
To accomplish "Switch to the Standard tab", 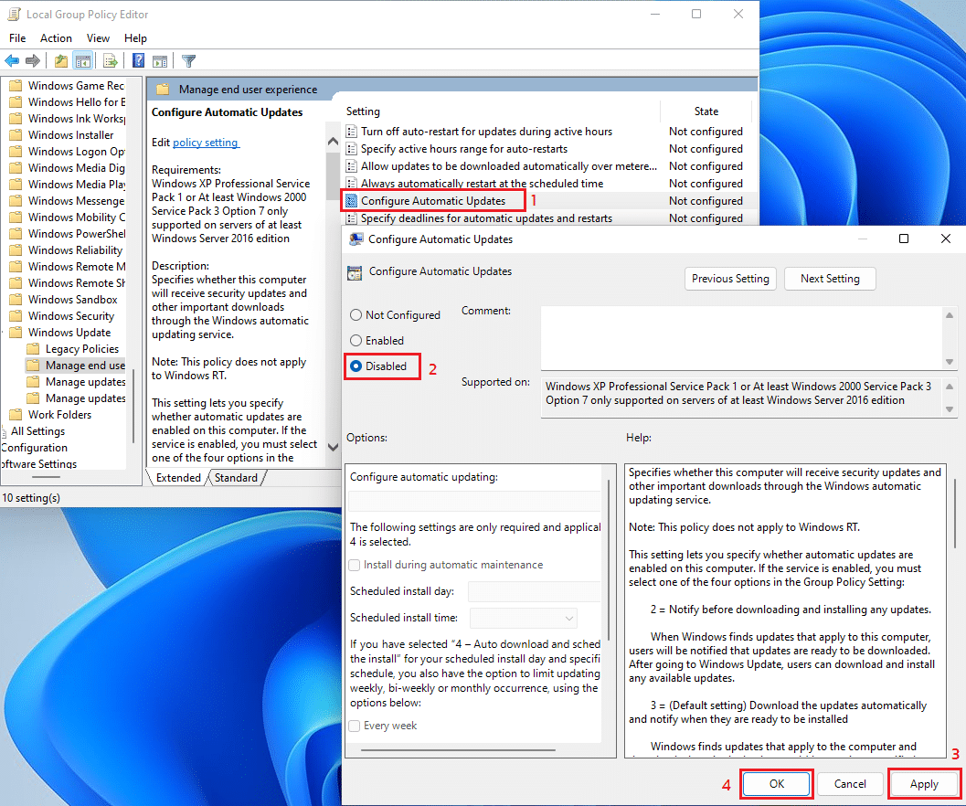I will click(236, 478).
